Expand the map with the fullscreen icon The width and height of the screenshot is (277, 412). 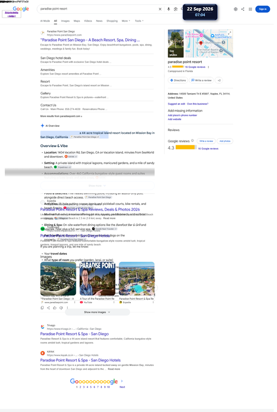click(x=229, y=33)
